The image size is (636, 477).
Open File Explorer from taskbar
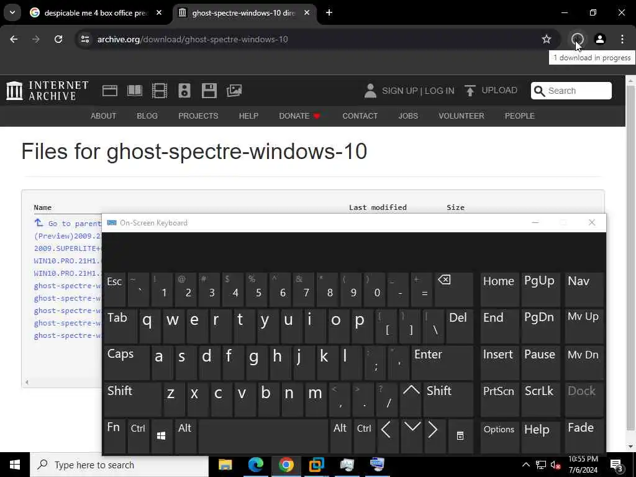(225, 465)
